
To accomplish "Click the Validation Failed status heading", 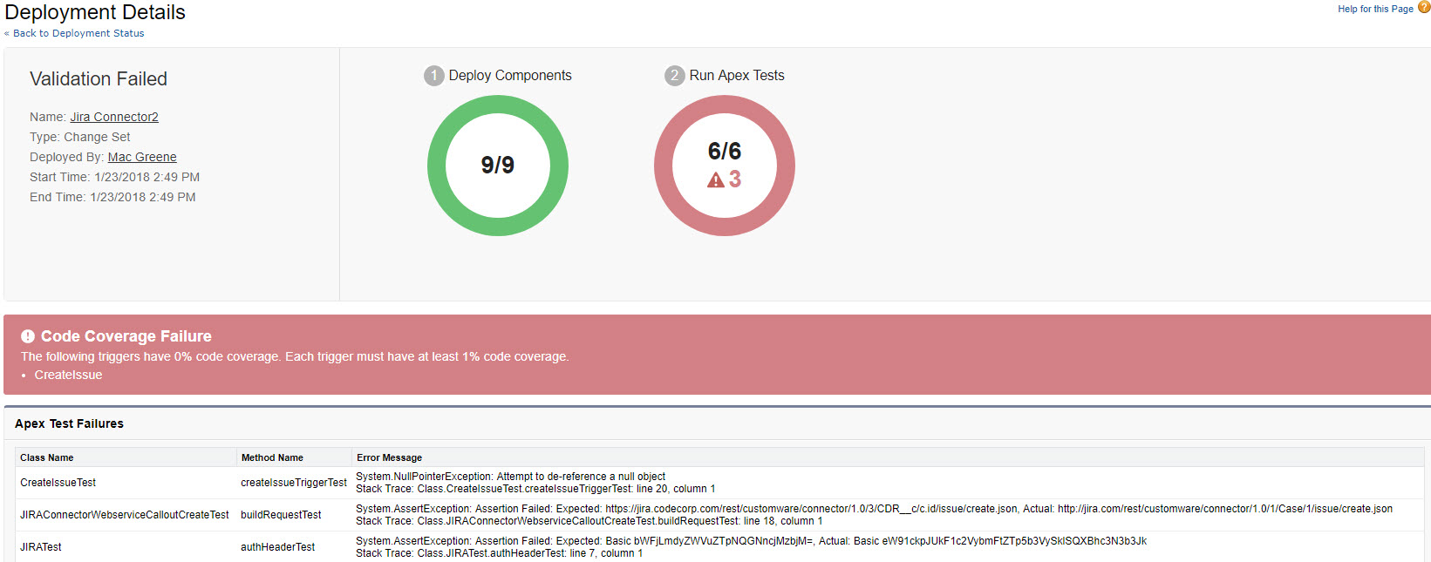I will [x=99, y=78].
